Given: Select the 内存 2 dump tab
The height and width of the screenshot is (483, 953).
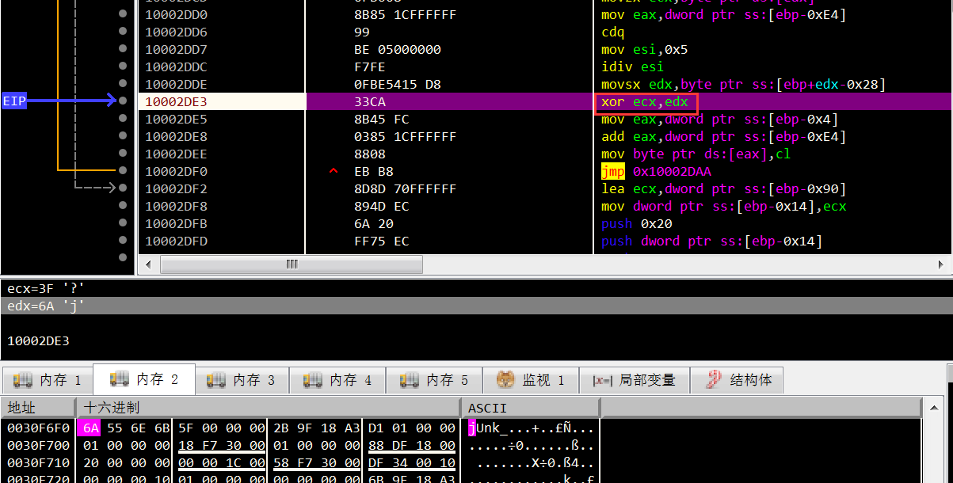Looking at the screenshot, I should (x=144, y=380).
